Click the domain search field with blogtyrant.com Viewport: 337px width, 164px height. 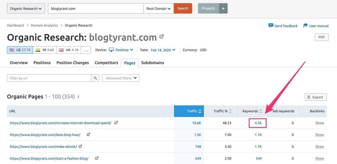96,8
